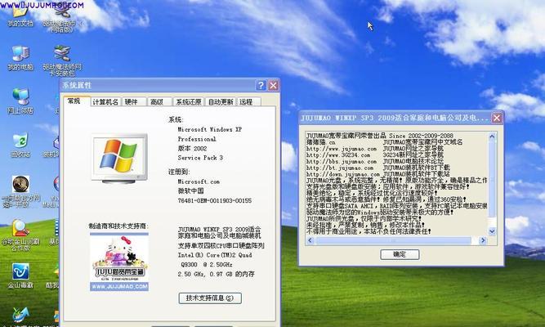The image size is (545, 327).
Task: Close the 系统属性 dialog
Action: click(274, 85)
